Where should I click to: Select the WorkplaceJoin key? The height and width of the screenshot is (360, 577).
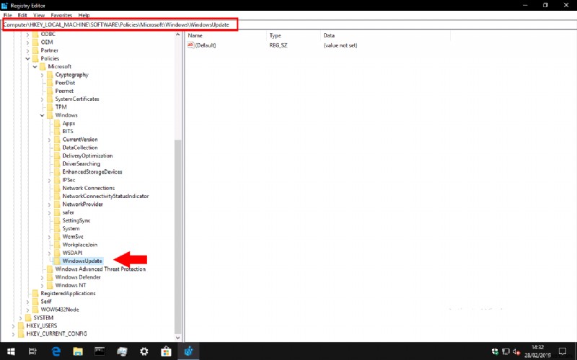[80, 245]
